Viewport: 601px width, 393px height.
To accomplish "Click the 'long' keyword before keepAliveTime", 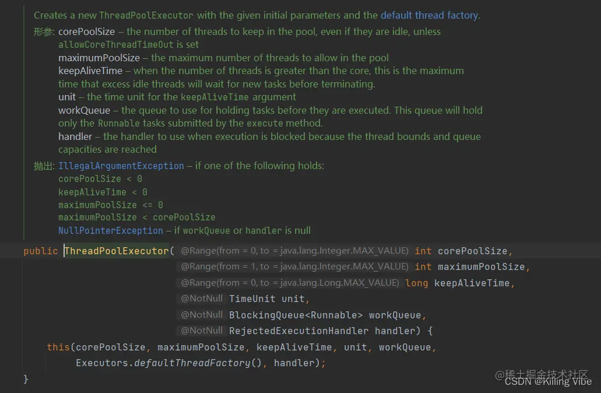I will 417,283.
